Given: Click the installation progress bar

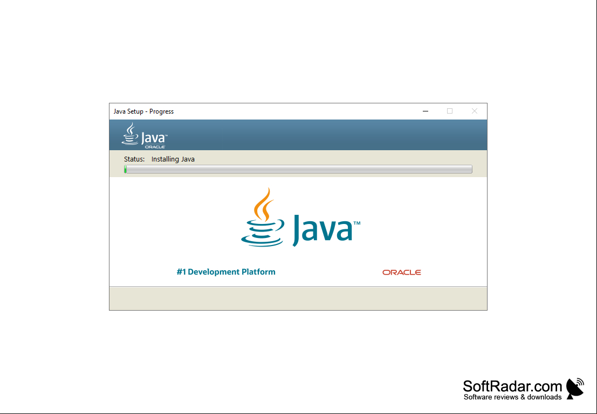Looking at the screenshot, I should pyautogui.click(x=298, y=169).
